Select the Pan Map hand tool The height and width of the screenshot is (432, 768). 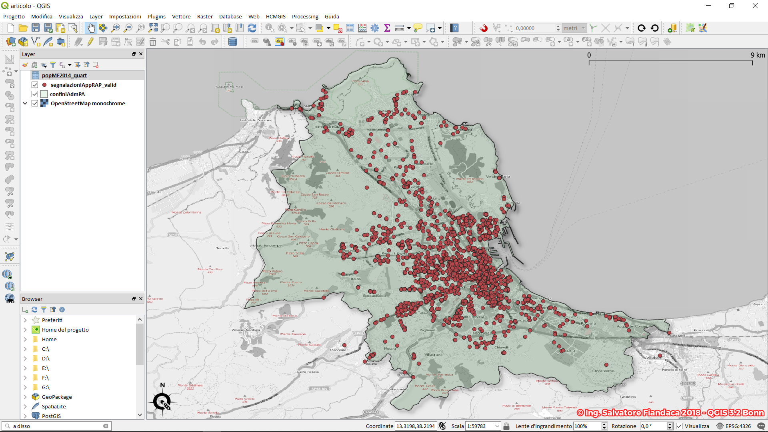pyautogui.click(x=91, y=28)
